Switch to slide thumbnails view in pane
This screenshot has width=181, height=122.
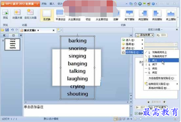pos(13,35)
